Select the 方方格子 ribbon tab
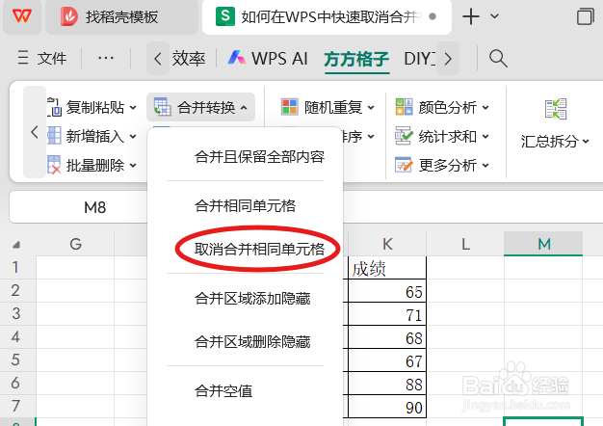 356,59
